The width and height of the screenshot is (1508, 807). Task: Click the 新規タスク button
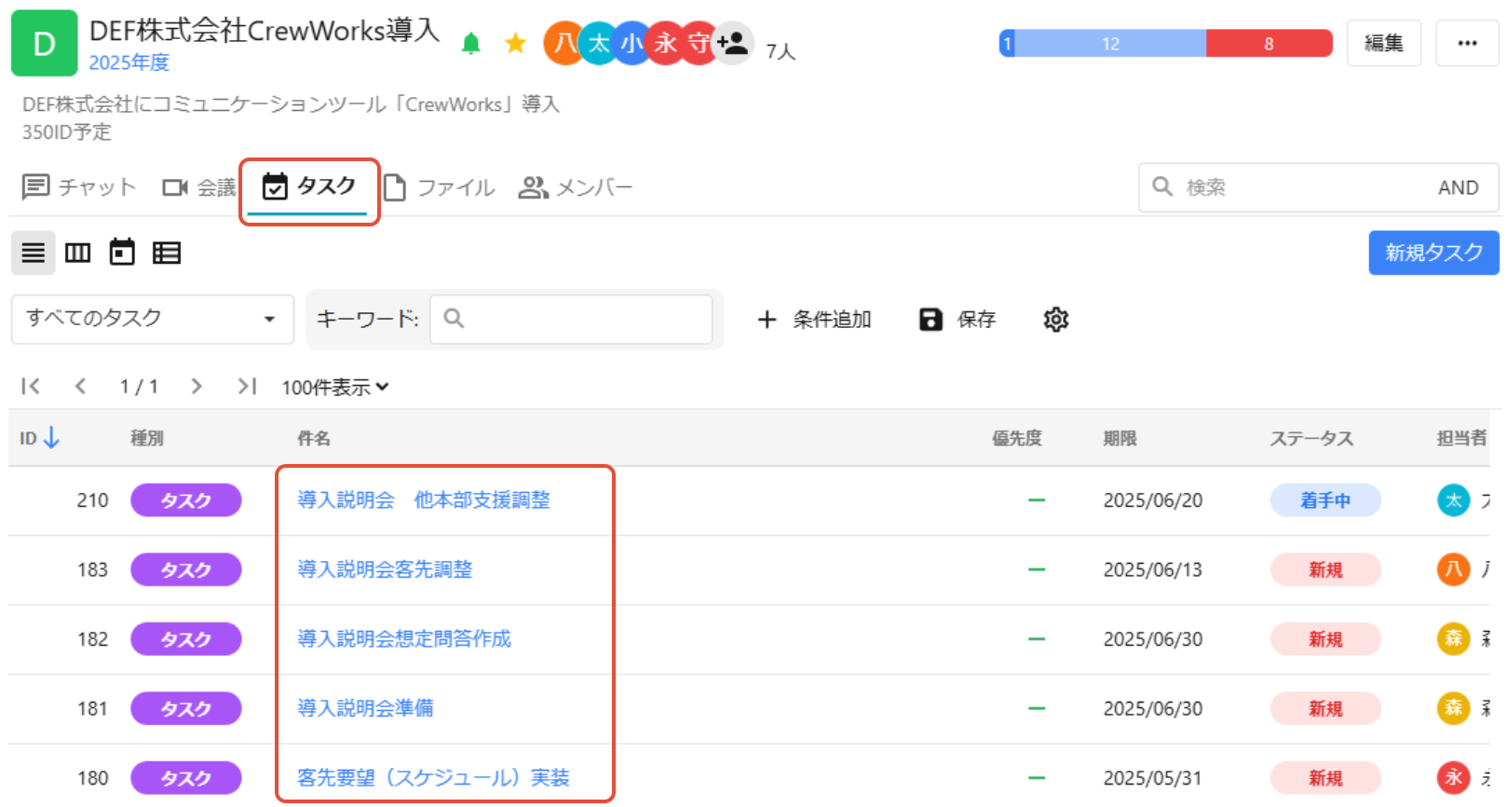1434,253
